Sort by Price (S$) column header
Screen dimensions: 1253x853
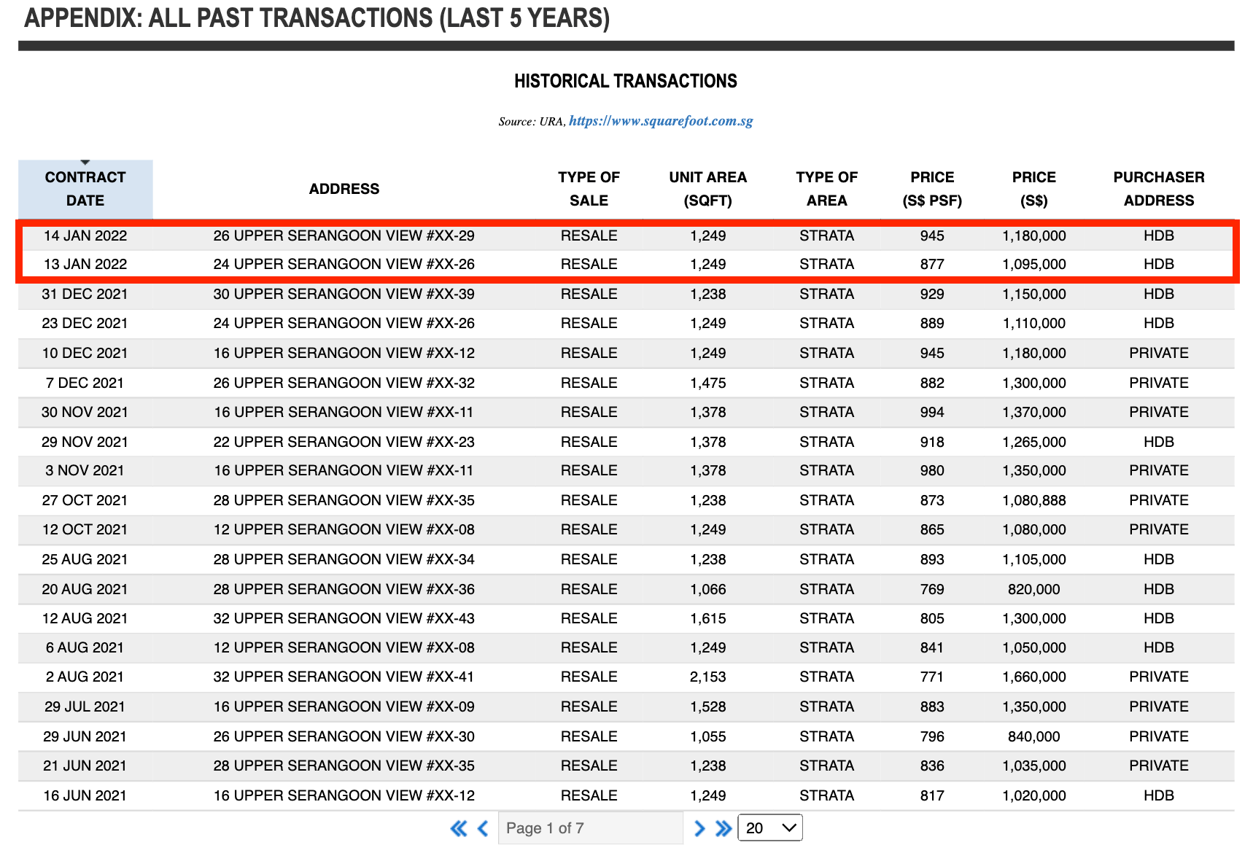pos(1034,189)
